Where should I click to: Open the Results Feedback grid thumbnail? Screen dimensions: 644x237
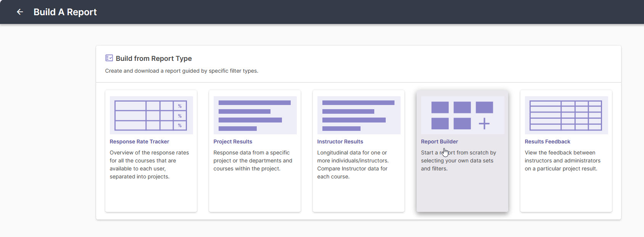pos(566,115)
